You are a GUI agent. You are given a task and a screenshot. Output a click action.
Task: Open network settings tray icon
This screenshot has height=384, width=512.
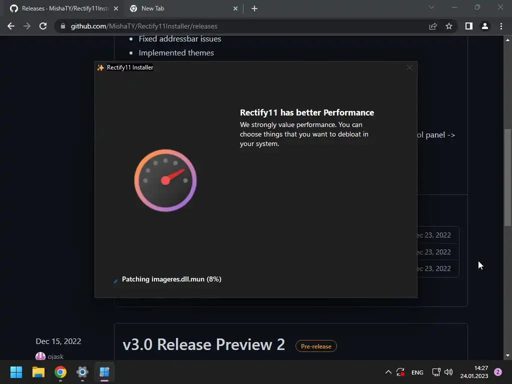(x=436, y=372)
